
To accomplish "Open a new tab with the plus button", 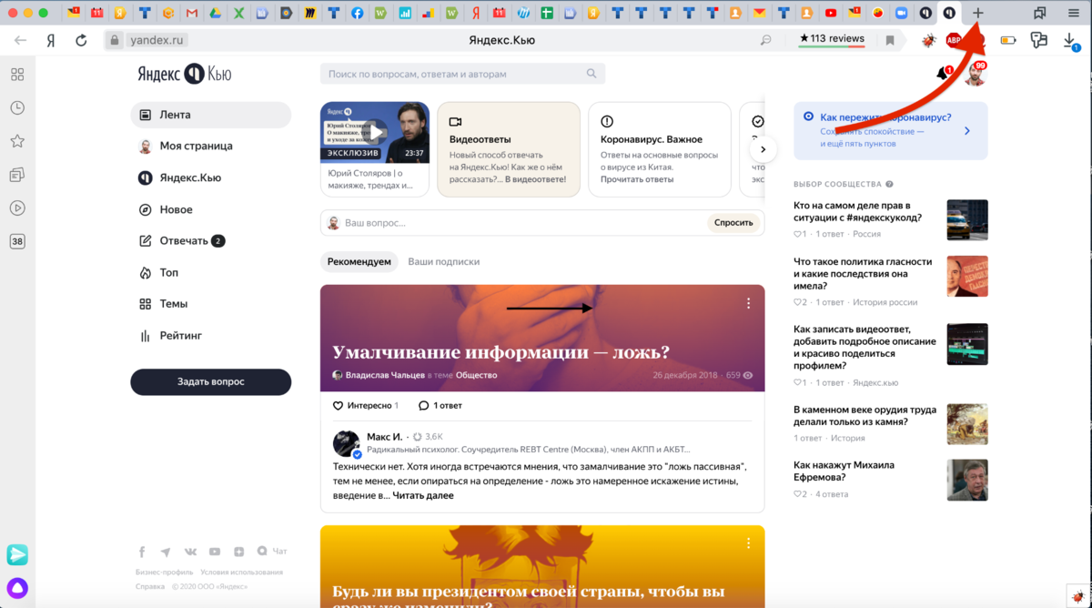I will pos(978,13).
